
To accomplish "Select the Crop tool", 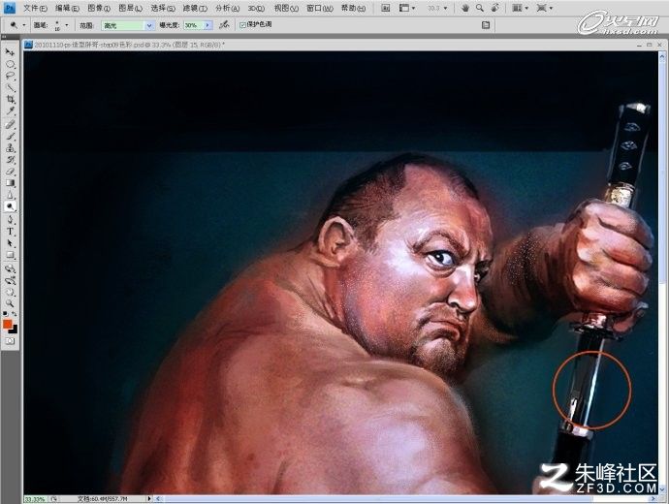I will pos(11,100).
